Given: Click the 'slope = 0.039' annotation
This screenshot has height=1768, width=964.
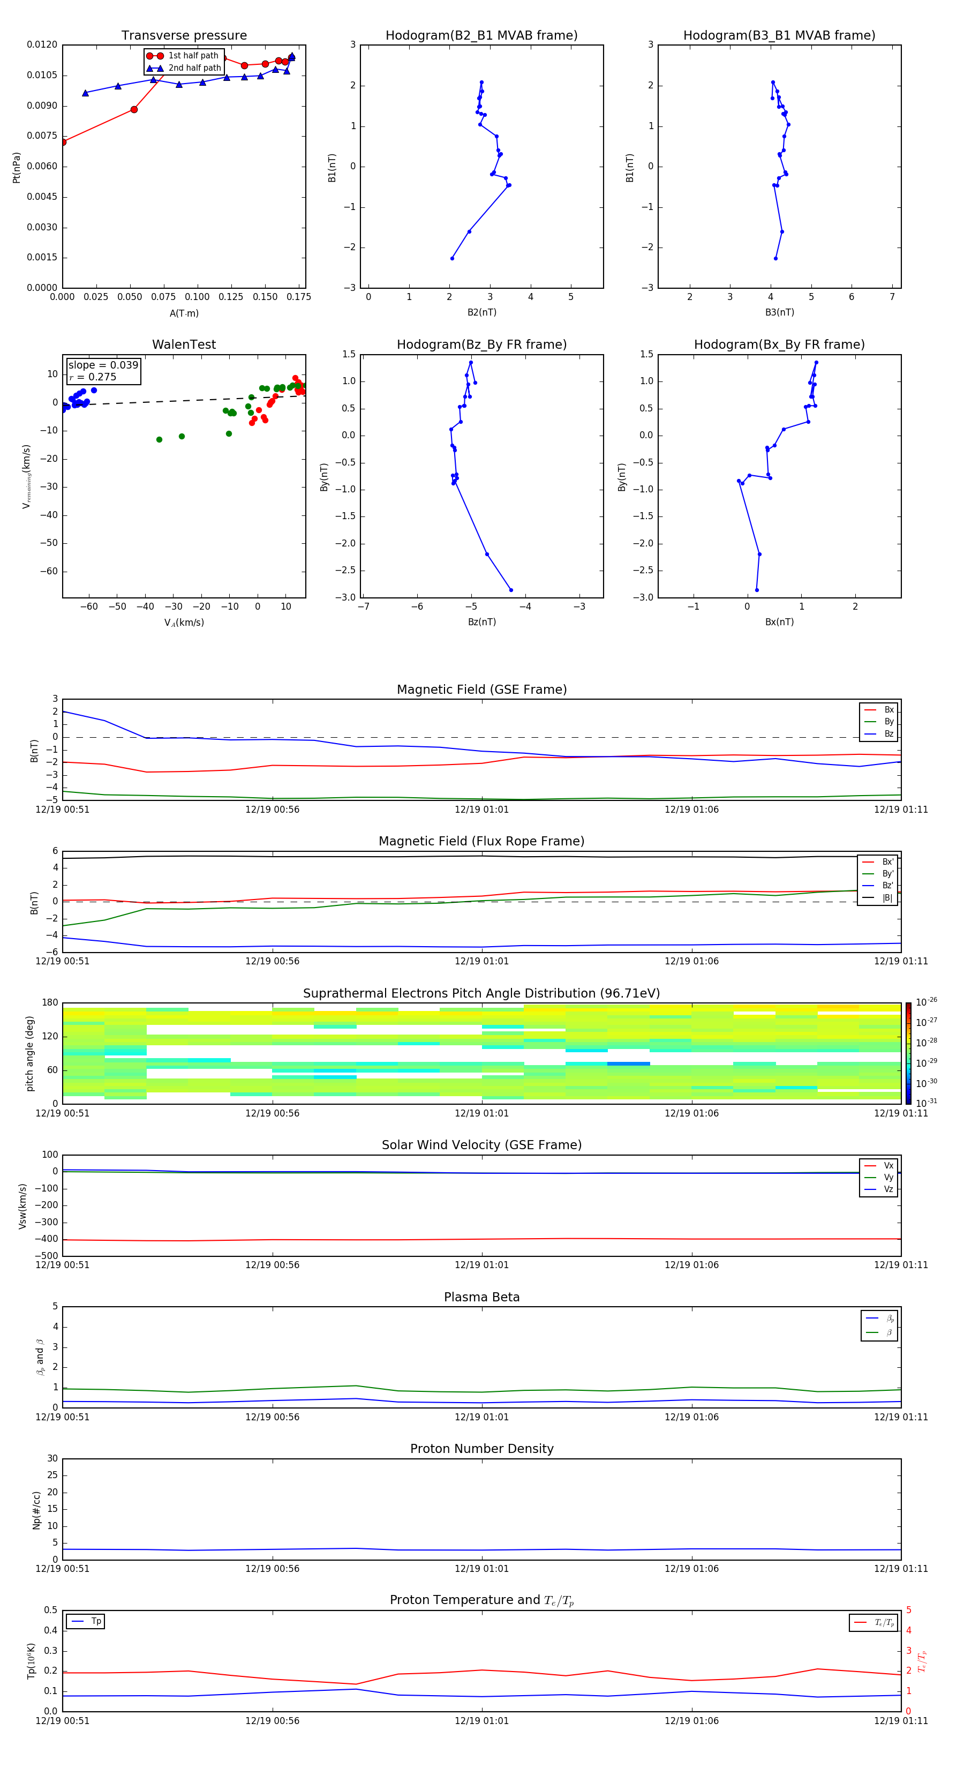Looking at the screenshot, I should pos(103,365).
